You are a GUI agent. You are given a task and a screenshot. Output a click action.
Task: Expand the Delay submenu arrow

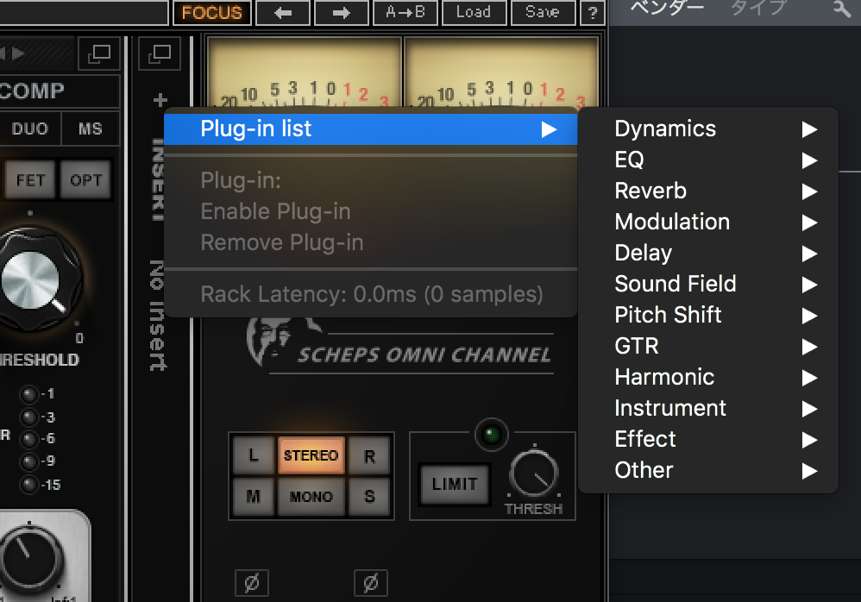[x=809, y=254]
